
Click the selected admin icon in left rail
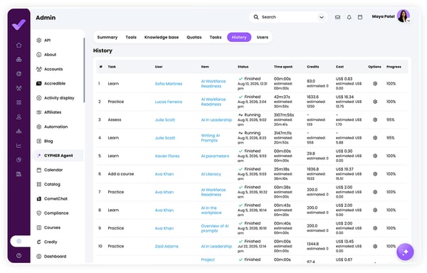[19, 241]
